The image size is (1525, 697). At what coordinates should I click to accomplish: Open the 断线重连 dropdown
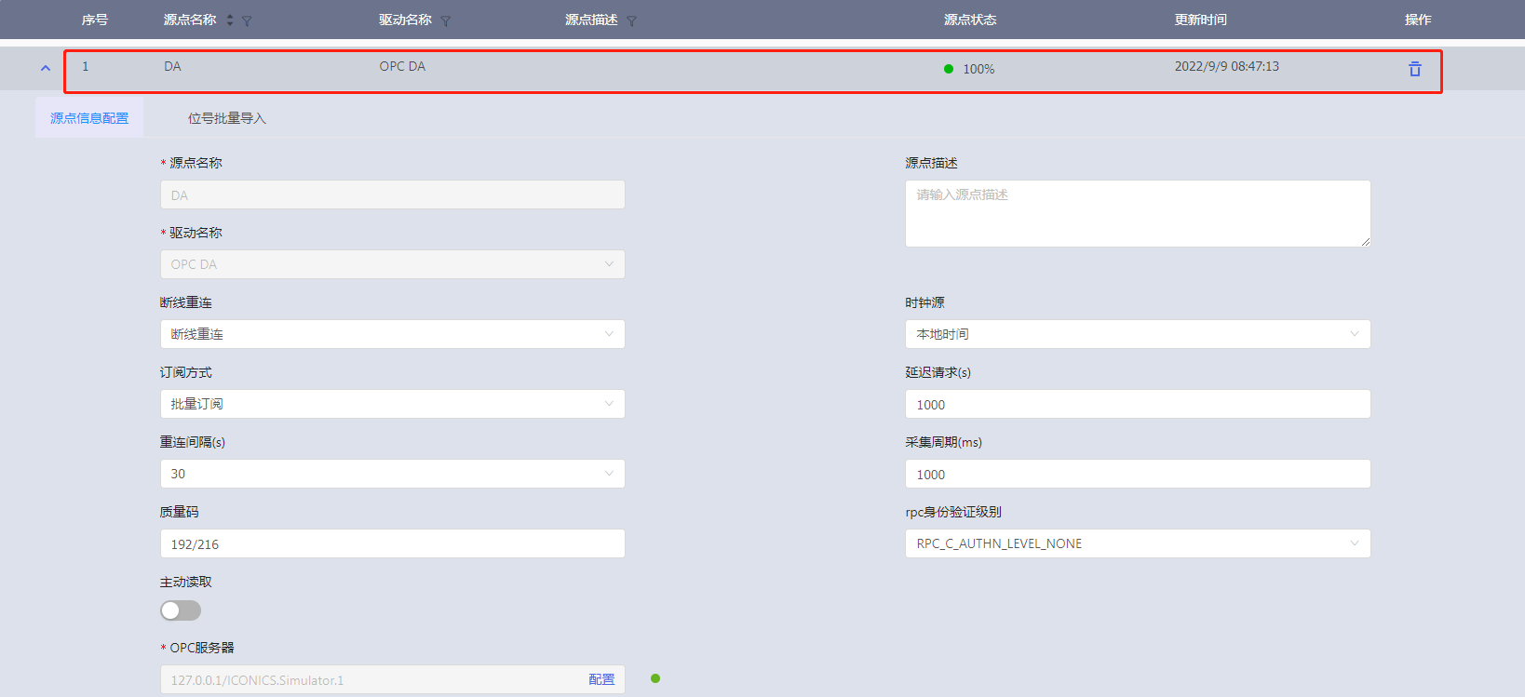click(x=392, y=334)
